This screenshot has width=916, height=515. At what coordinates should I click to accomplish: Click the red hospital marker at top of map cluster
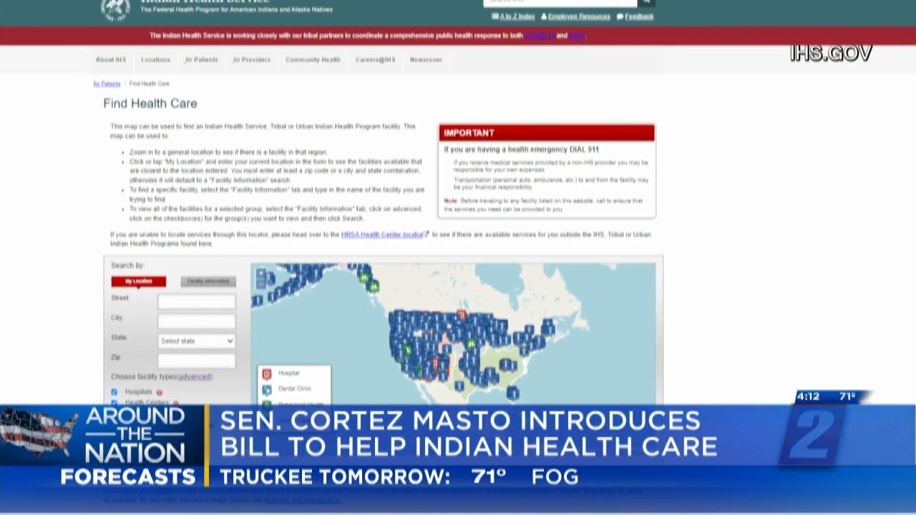pos(462,315)
